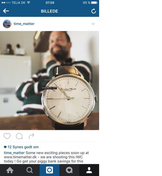Image resolution: width=162 pixels, height=176 pixels.
Task: View the 12 Synes godt om likes
Action: point(21,147)
